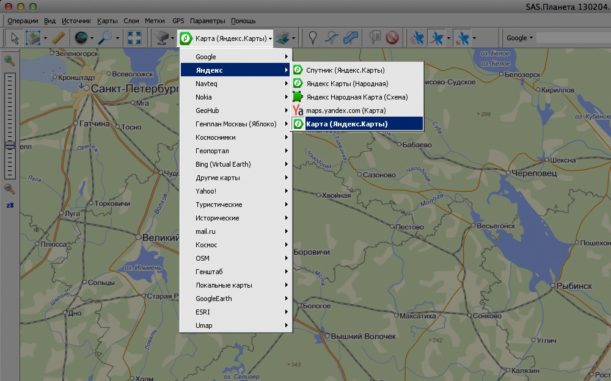611x381 pixels.
Task: Open the Google search provider dropdown
Action: (x=519, y=38)
